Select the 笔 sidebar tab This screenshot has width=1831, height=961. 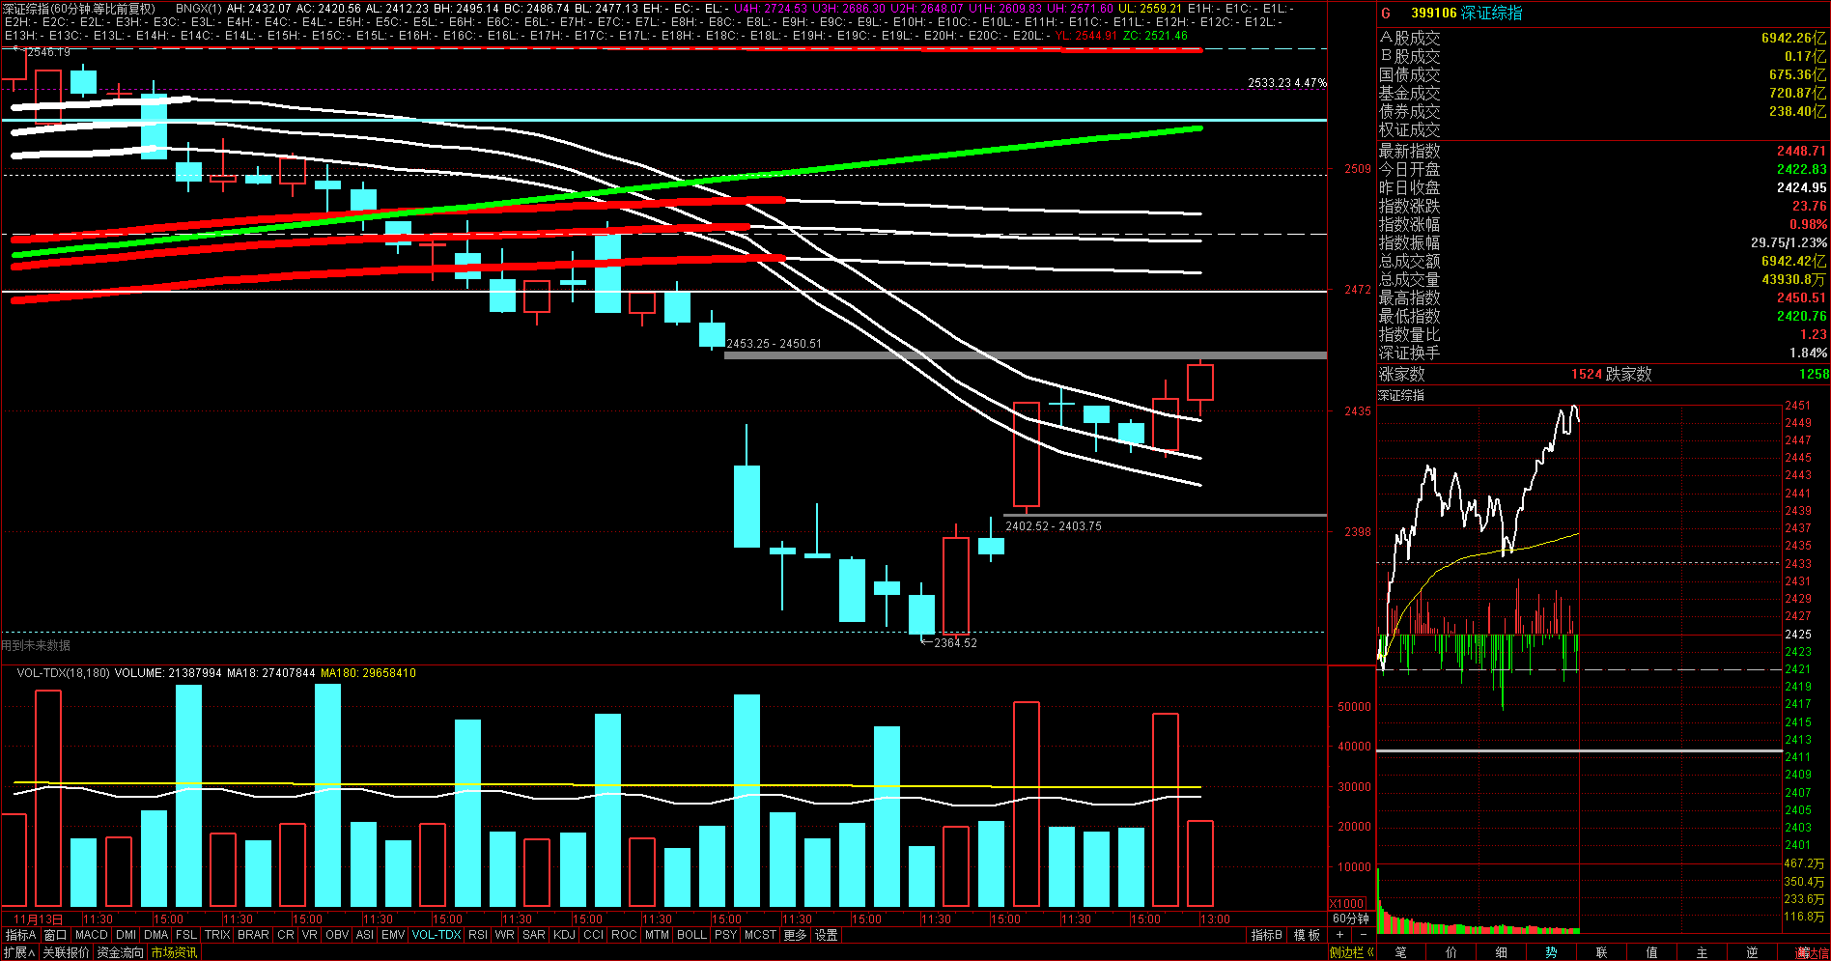tap(1401, 952)
